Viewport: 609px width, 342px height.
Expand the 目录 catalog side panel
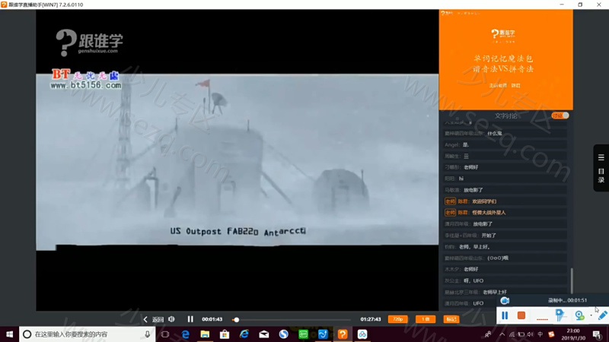coord(601,168)
